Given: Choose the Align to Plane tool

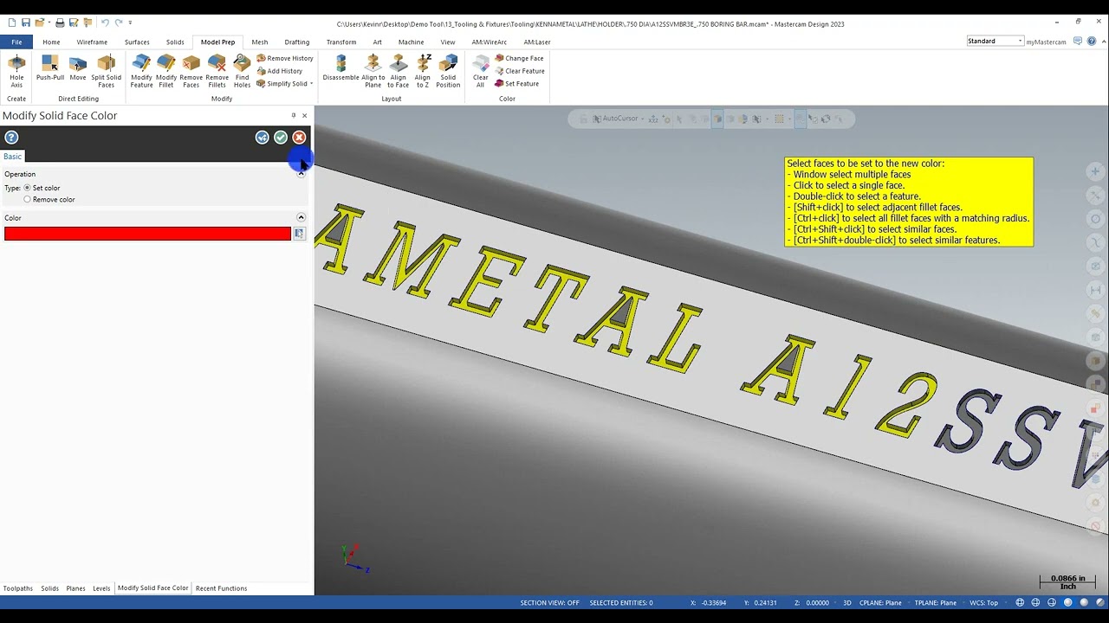Looking at the screenshot, I should click(x=373, y=71).
